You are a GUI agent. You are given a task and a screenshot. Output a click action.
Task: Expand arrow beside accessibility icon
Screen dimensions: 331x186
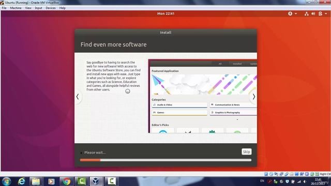coord(296,14)
